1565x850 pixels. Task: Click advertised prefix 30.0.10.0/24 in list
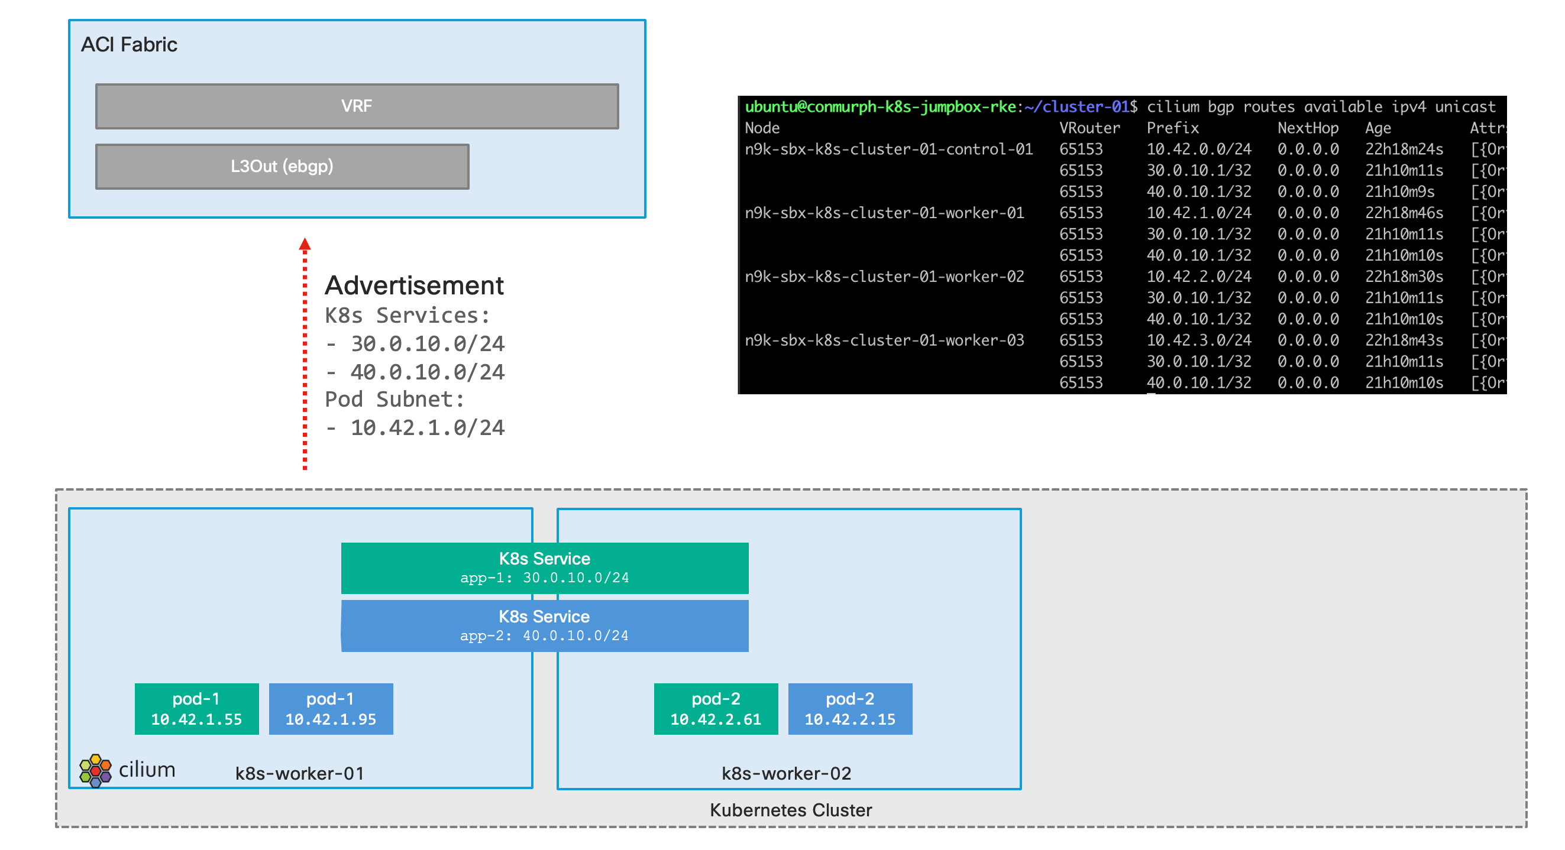click(x=428, y=344)
